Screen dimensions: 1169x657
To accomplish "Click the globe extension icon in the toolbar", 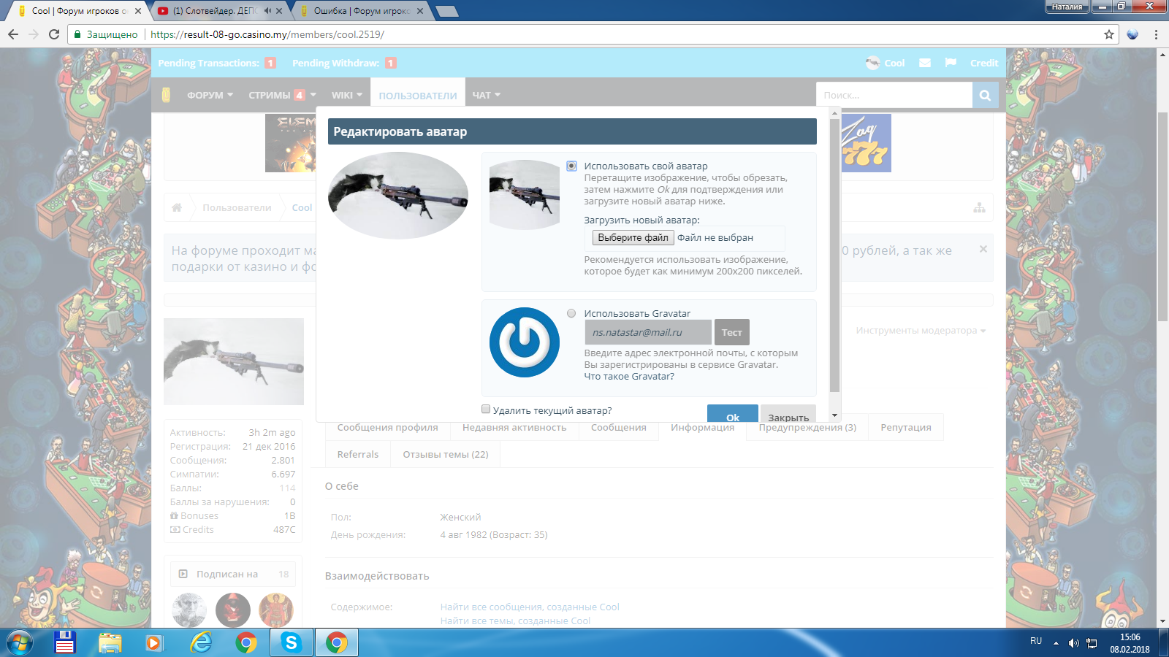I will pyautogui.click(x=1132, y=34).
